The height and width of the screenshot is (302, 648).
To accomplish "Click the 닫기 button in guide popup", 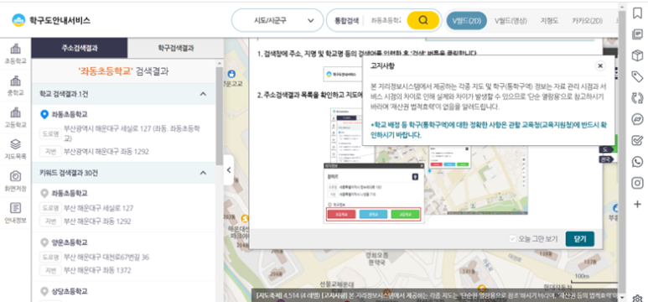I will (x=580, y=239).
